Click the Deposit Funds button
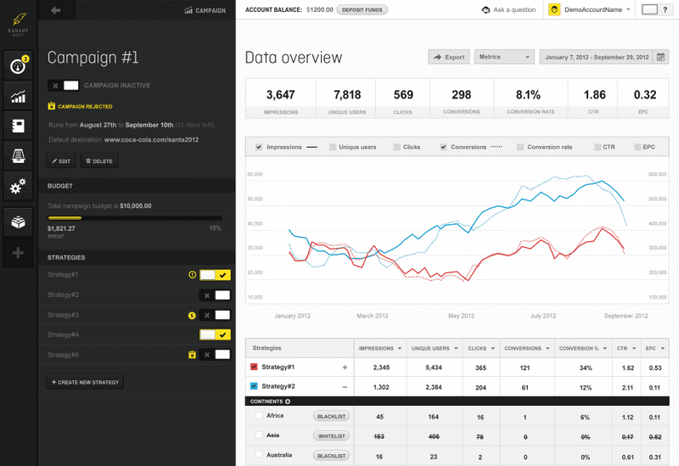679x466 pixels. pos(362,10)
